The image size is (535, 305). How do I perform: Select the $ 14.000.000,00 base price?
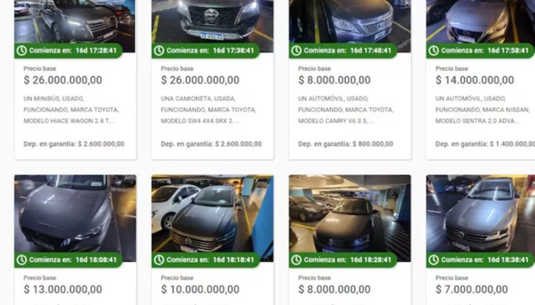point(475,80)
